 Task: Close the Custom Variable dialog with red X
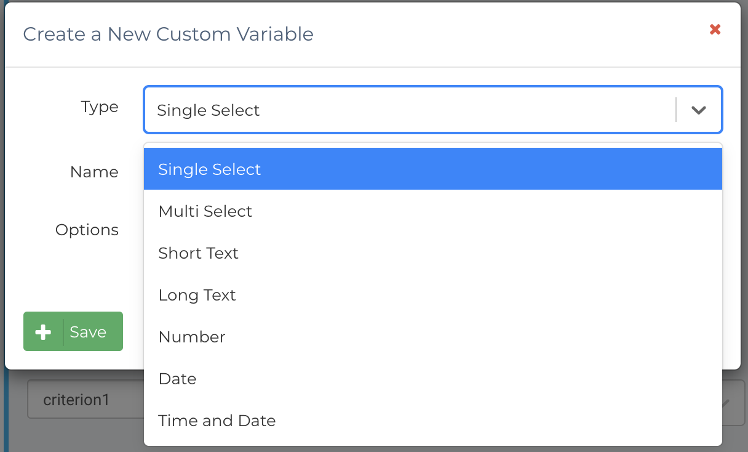[x=715, y=30]
